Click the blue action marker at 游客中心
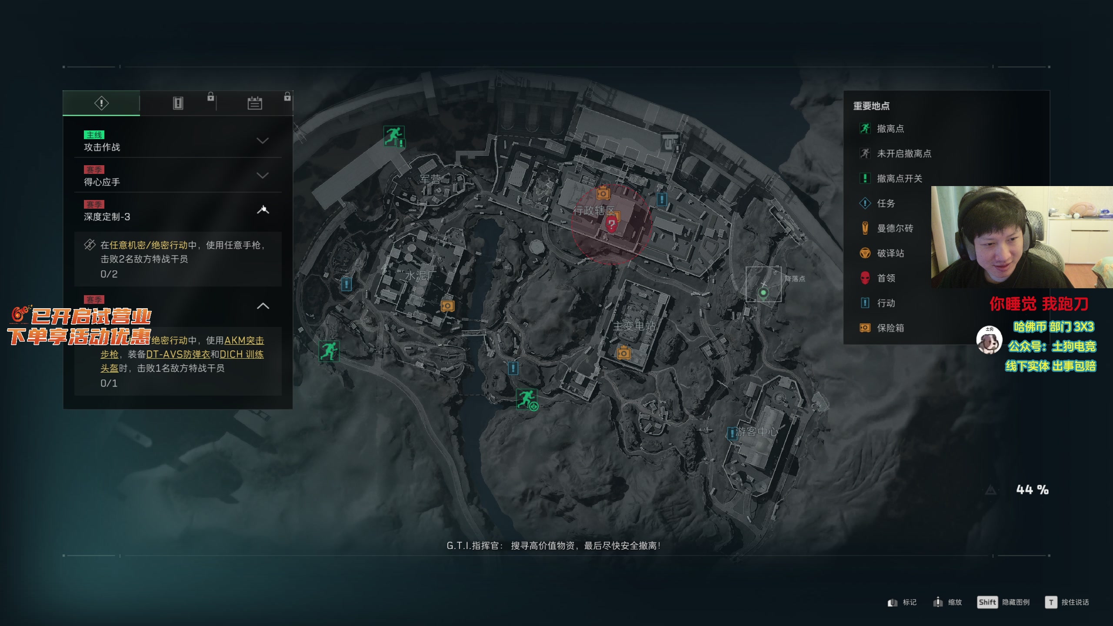Viewport: 1113px width, 626px height. pyautogui.click(x=733, y=433)
